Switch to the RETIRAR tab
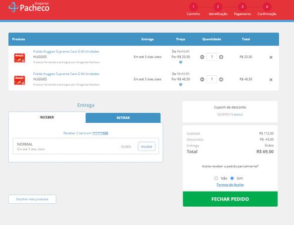Screen dimensions: 294x225 click(123, 117)
